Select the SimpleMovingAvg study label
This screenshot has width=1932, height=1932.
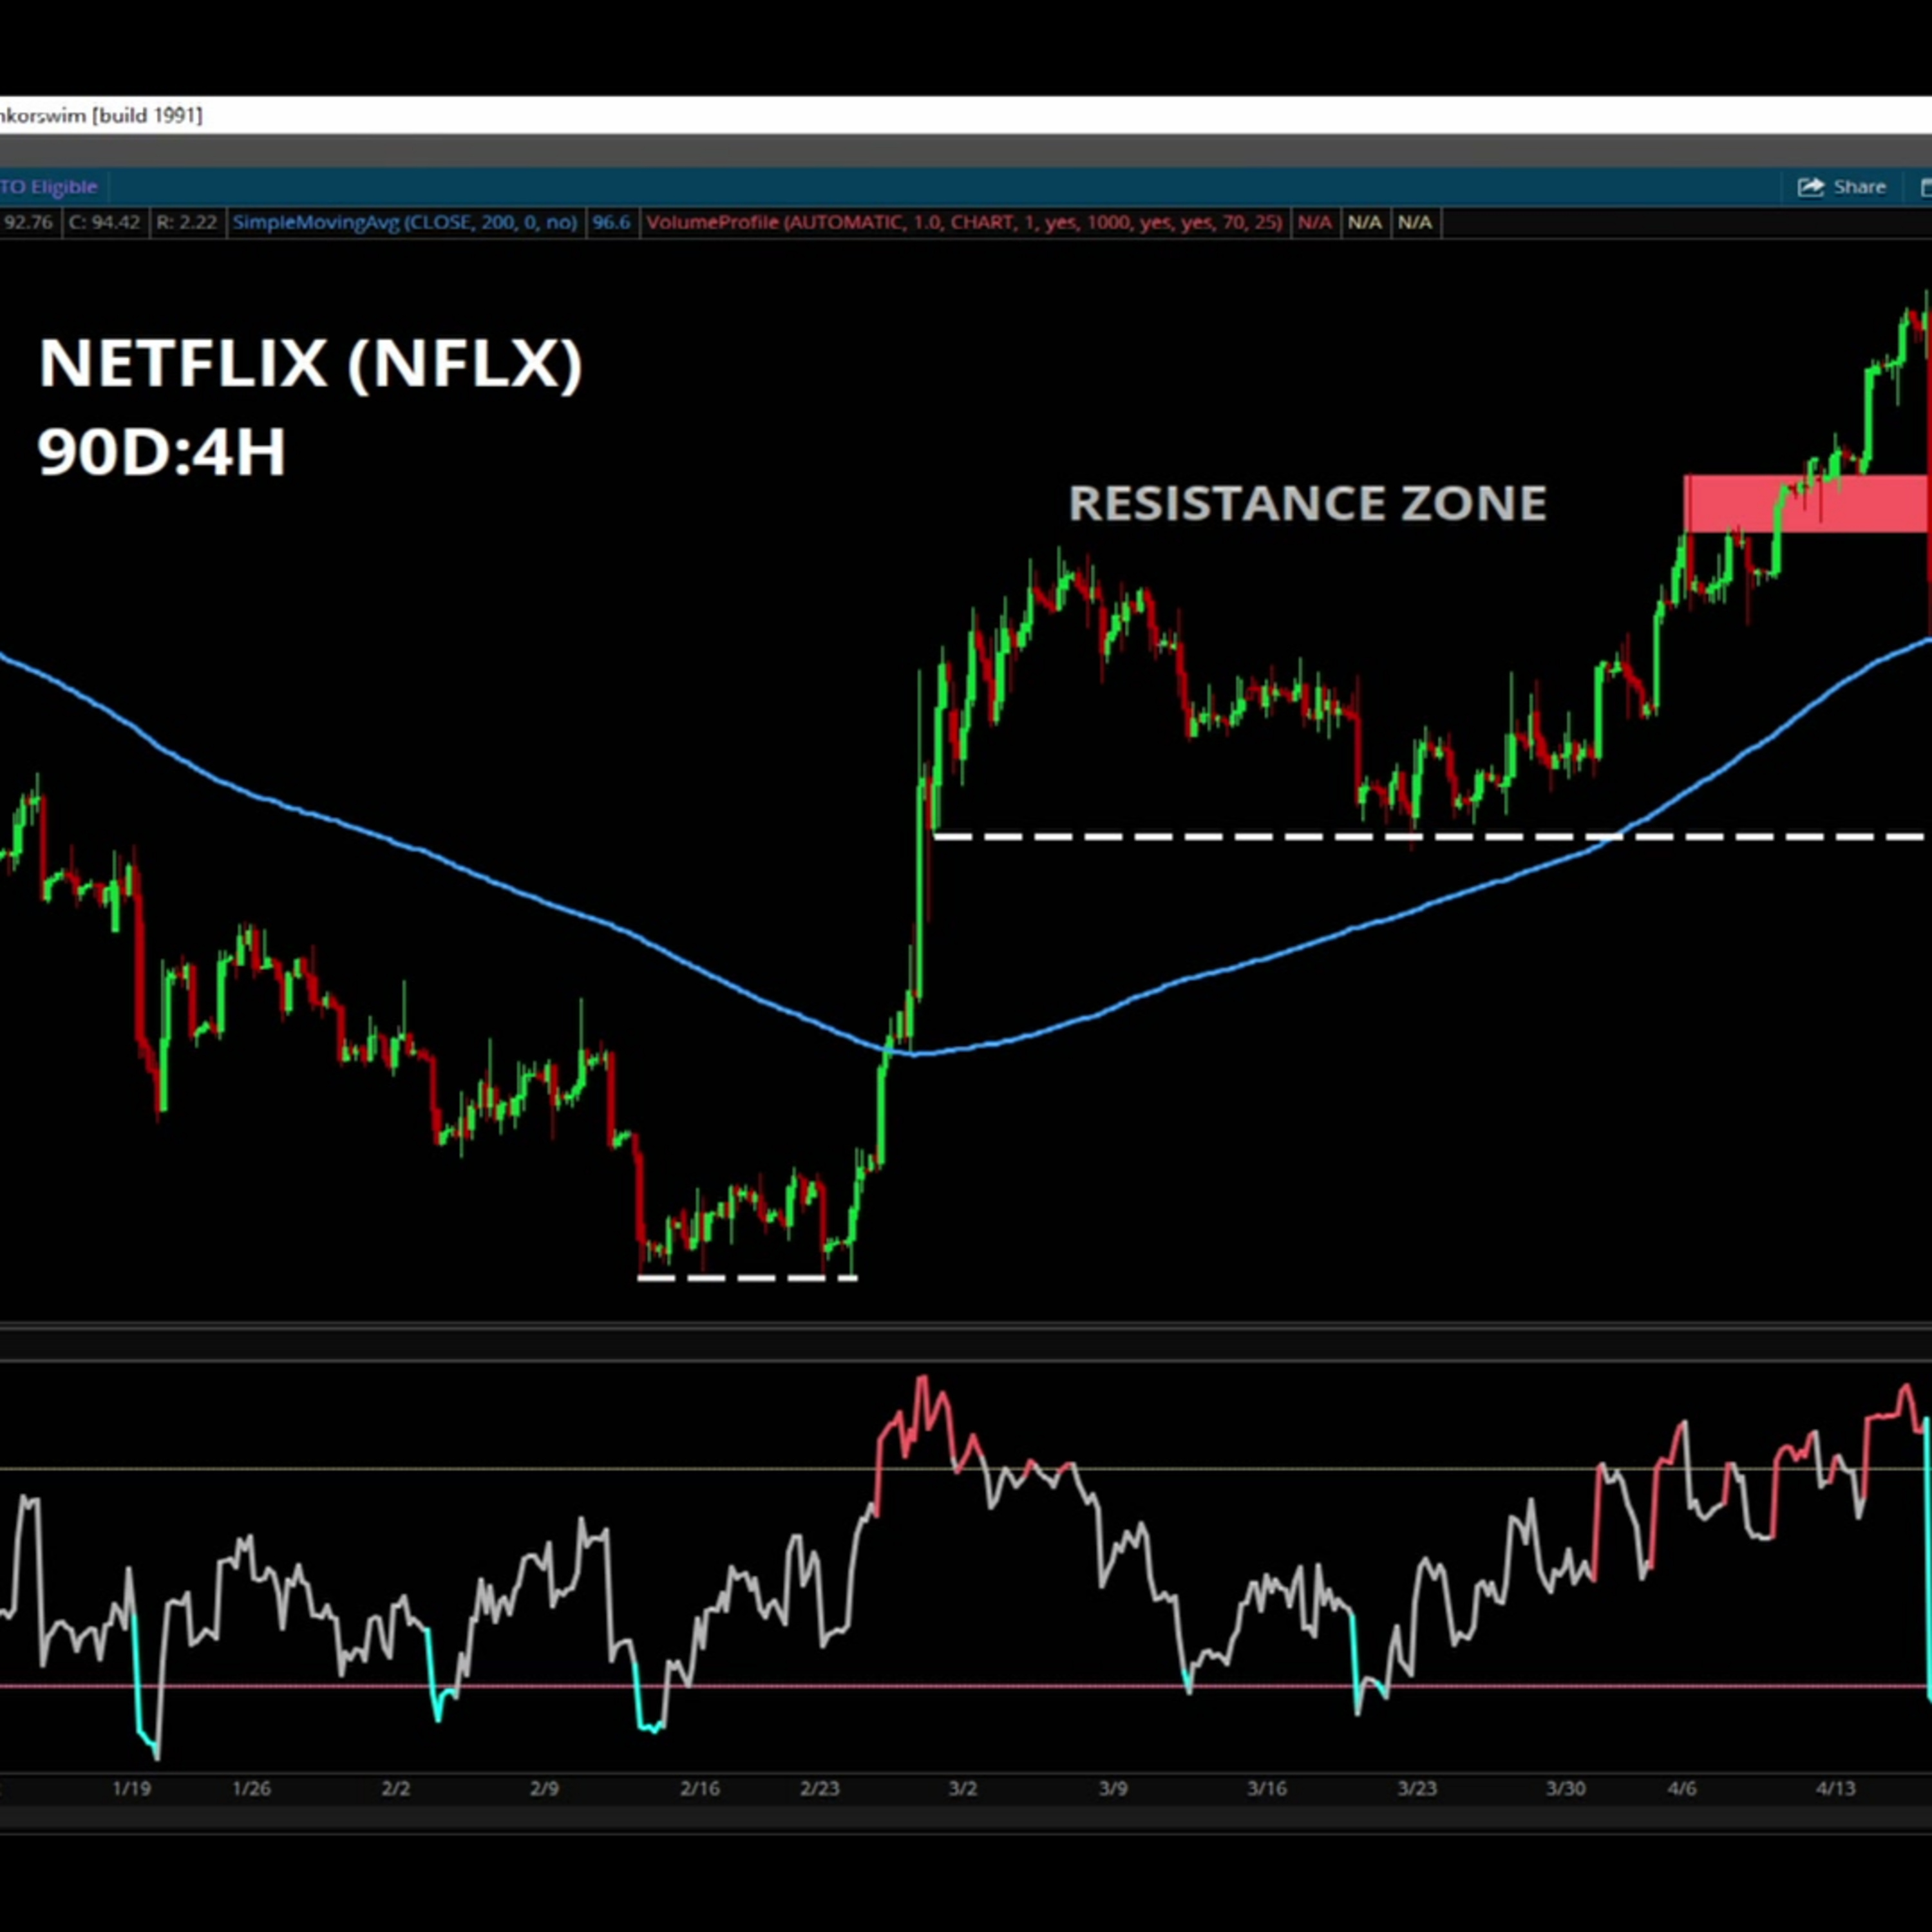tap(405, 222)
